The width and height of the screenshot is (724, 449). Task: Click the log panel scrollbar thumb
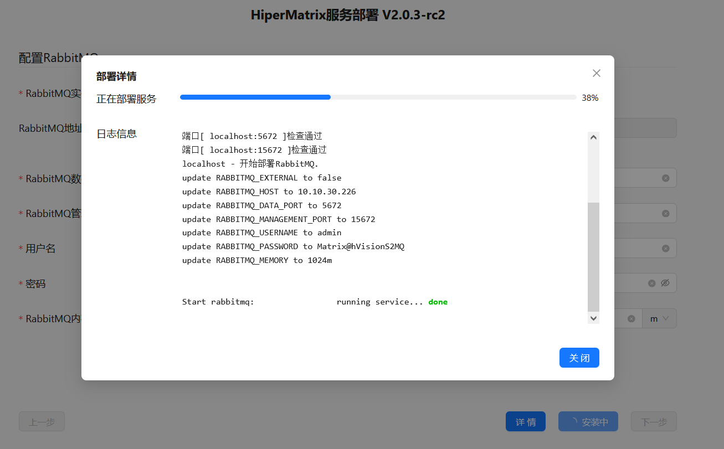click(593, 257)
